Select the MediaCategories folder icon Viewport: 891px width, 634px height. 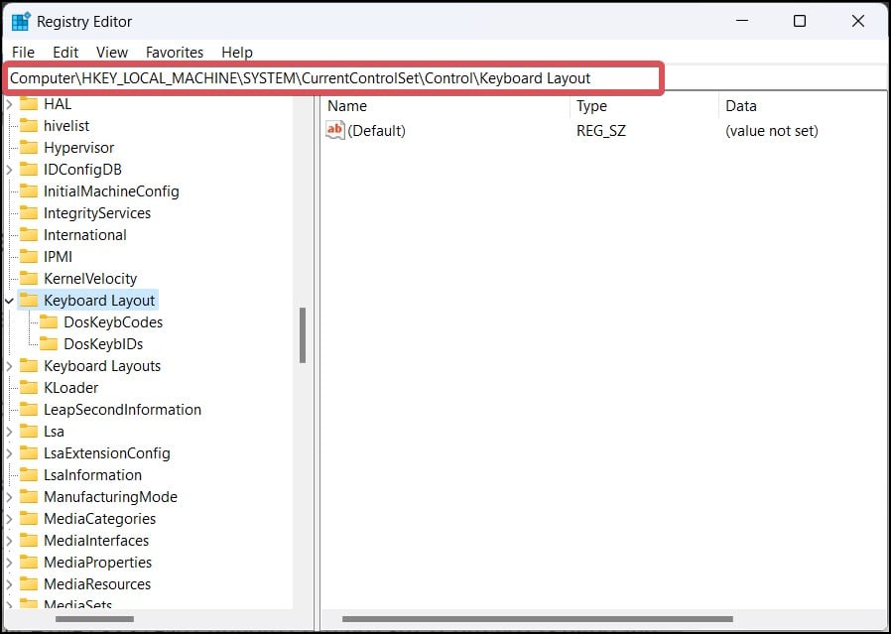coord(29,519)
